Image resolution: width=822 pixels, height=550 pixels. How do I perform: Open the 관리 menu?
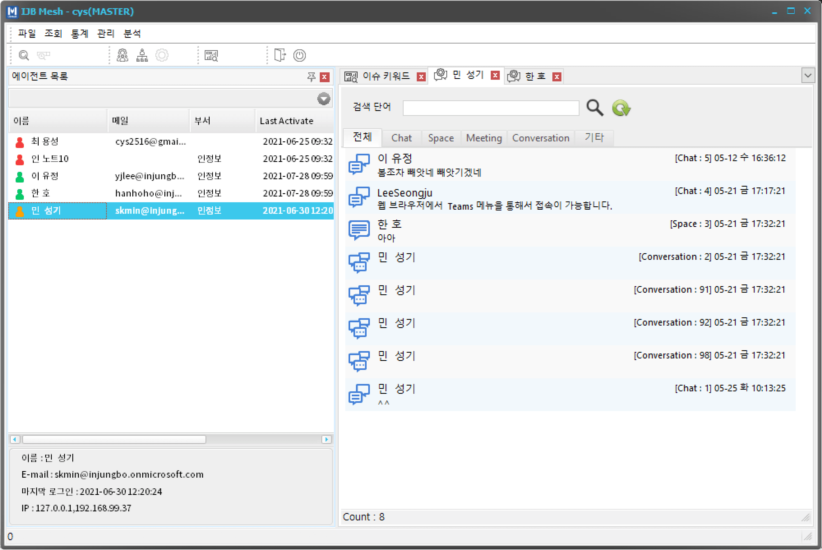(x=106, y=34)
